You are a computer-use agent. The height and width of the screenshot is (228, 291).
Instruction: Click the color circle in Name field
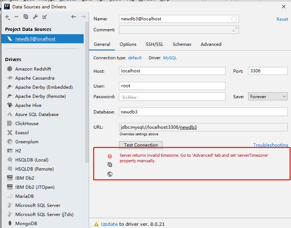tap(234, 19)
